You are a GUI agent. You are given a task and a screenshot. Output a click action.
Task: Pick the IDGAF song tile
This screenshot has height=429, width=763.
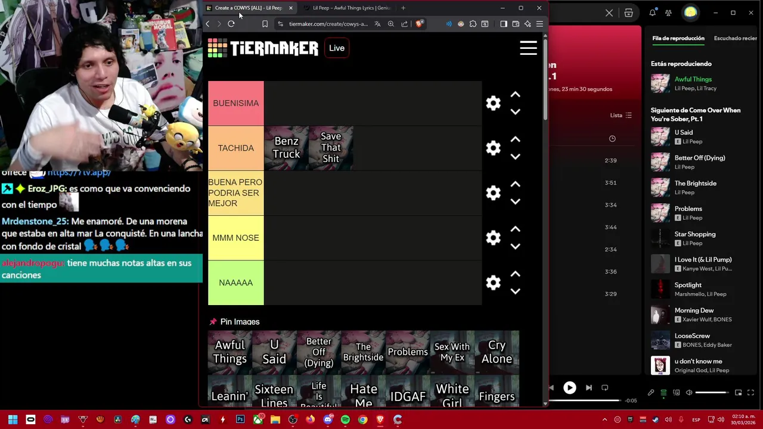(x=408, y=391)
